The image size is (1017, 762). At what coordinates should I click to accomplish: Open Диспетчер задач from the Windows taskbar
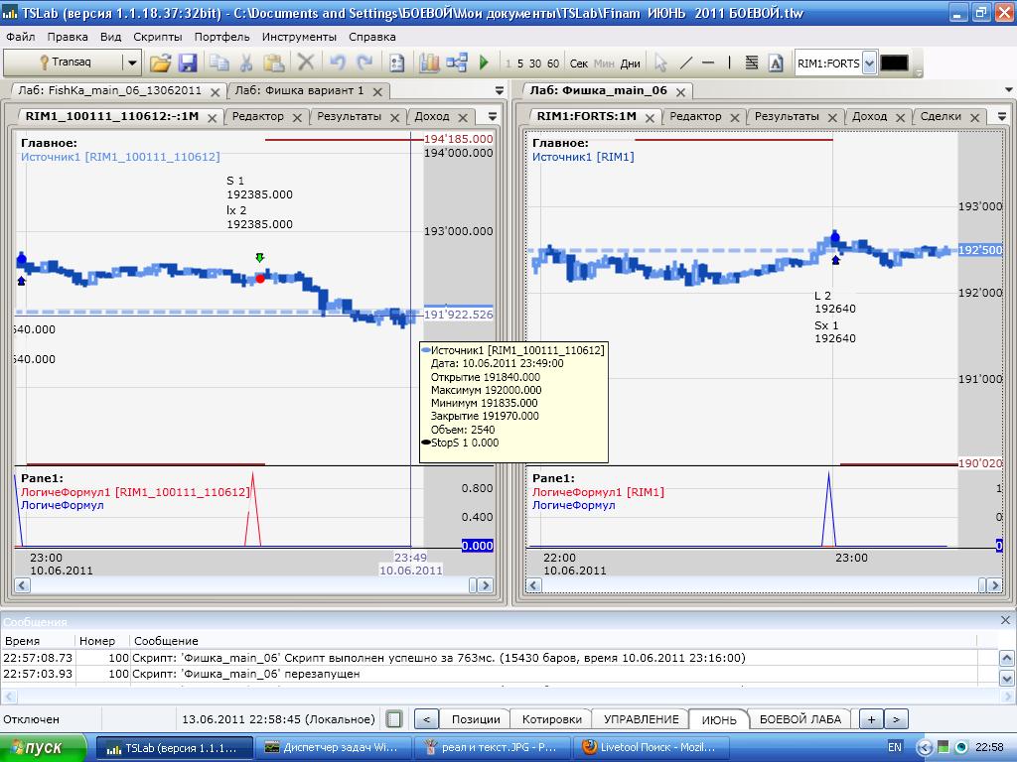(332, 747)
